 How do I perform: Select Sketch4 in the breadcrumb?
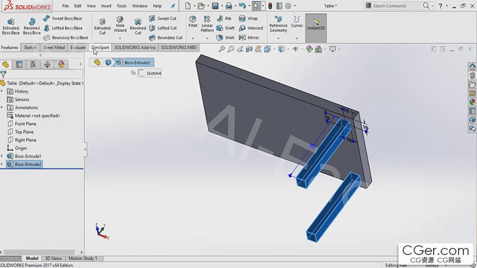150,73
